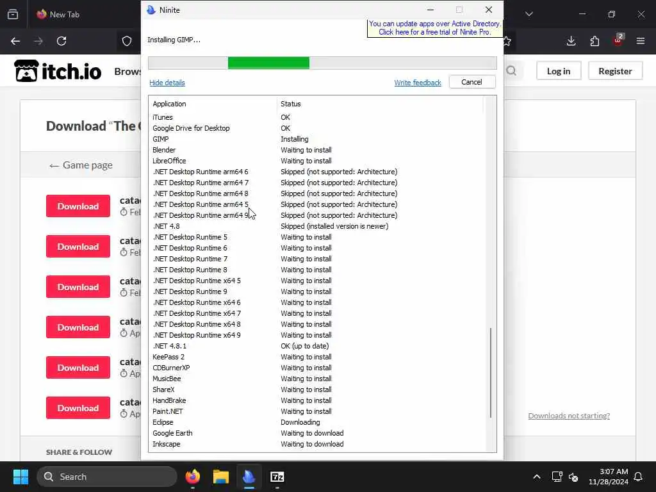Image resolution: width=656 pixels, height=492 pixels.
Task: Select .NET Desktop Runtime arm64 6 row
Action: point(317,172)
